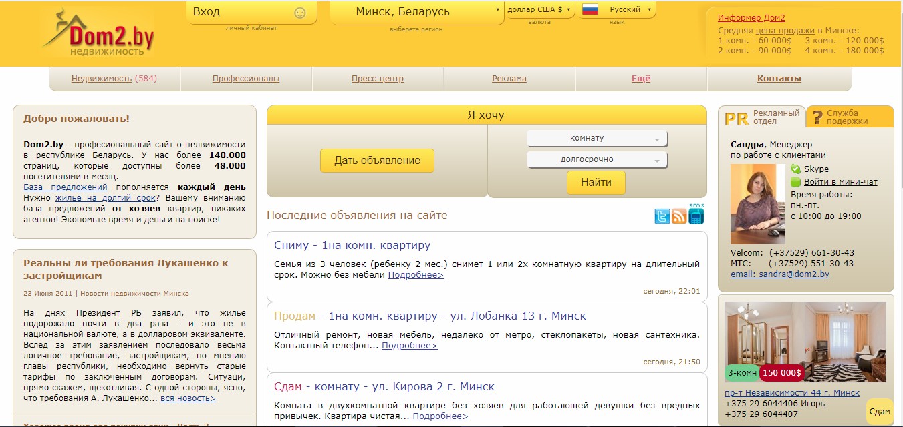Open the Продам ул. Лобанка 13 listing
This screenshot has height=427, width=903.
[x=430, y=316]
